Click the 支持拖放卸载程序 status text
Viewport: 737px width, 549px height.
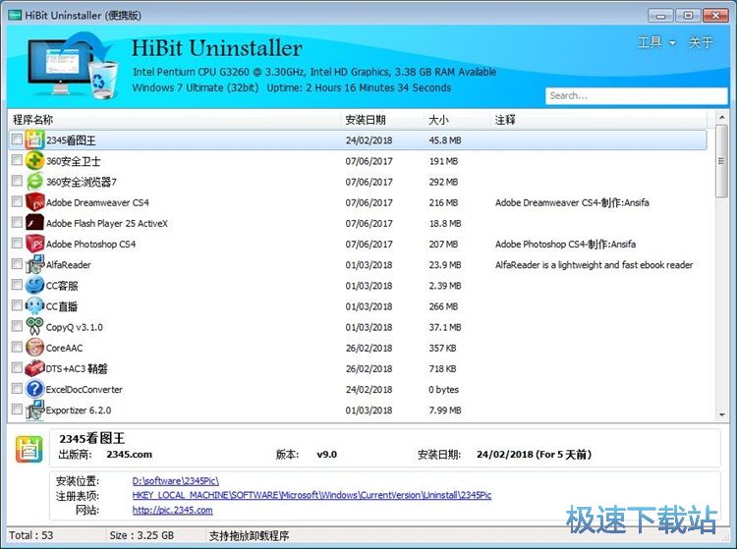(x=250, y=535)
